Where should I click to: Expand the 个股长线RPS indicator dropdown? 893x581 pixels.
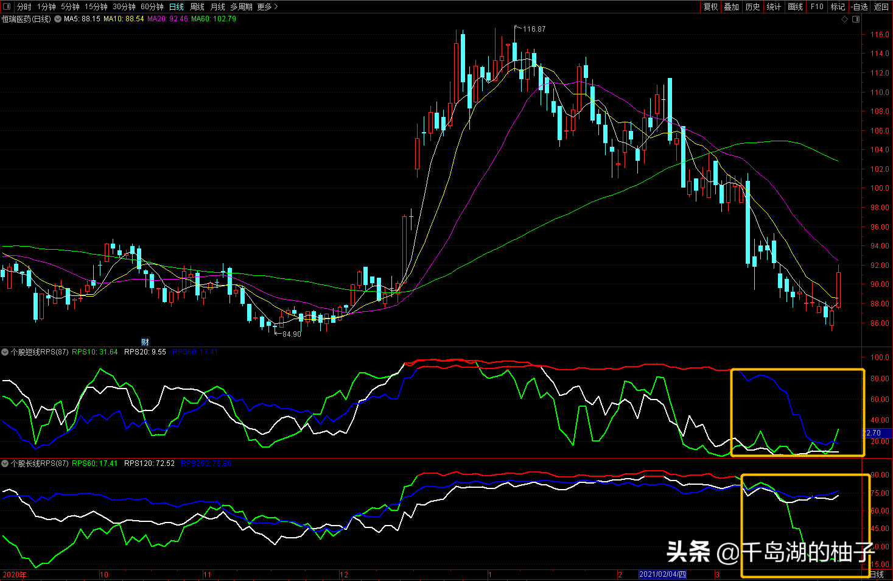pyautogui.click(x=5, y=463)
